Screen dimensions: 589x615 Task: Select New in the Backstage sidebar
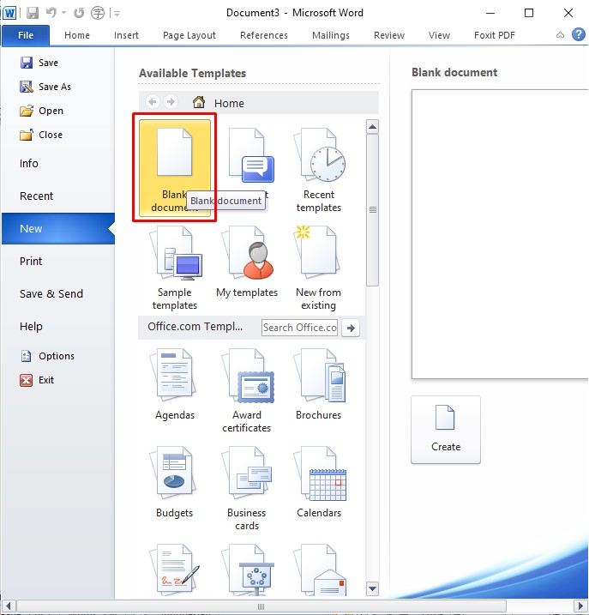58,229
